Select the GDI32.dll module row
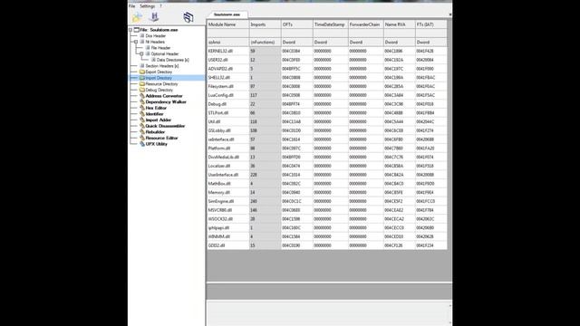This screenshot has width=580, height=326. 326,245
